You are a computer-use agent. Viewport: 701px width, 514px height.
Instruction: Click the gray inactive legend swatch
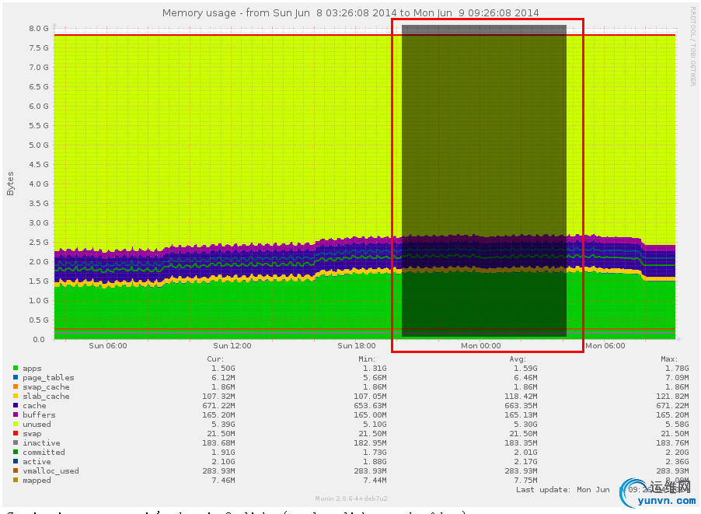[16, 443]
